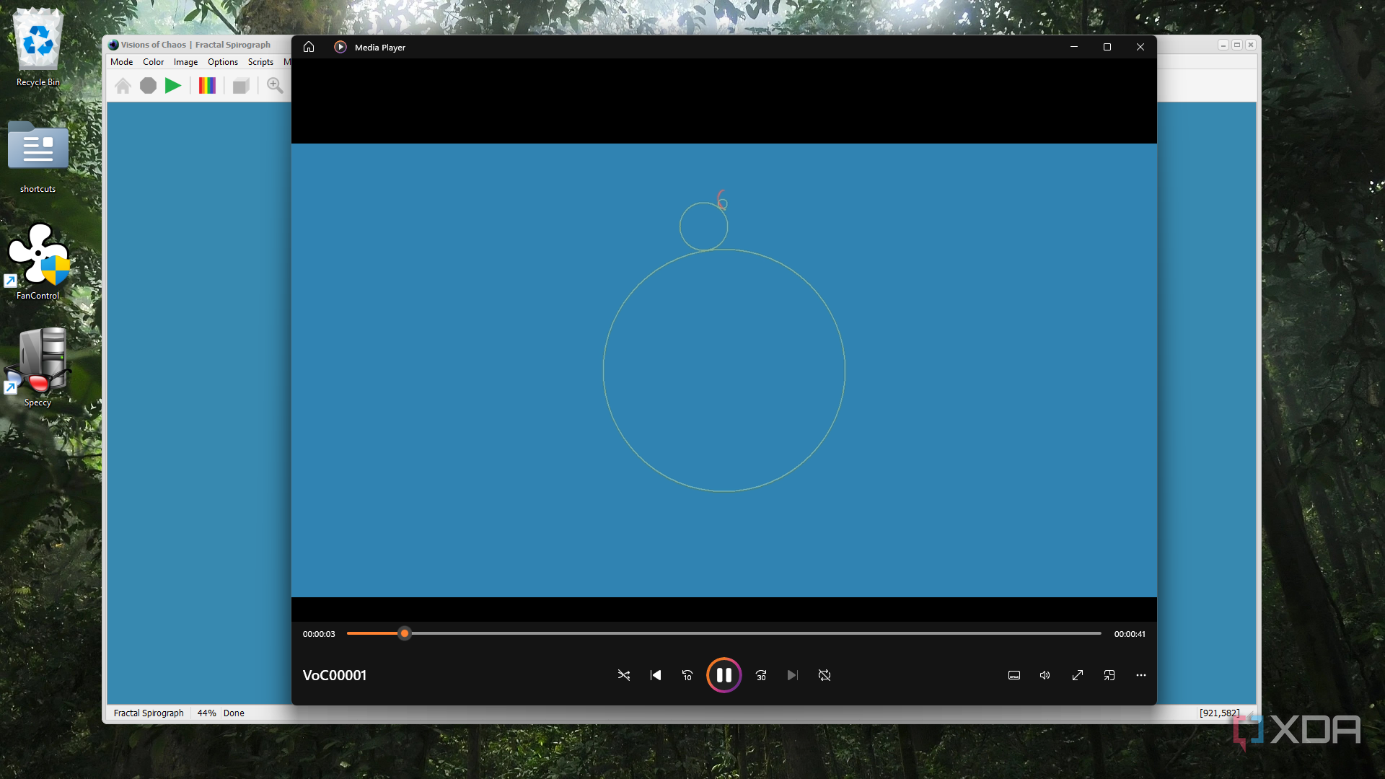Minimize the Visions of Chaos window
This screenshot has width=1385, height=779.
click(x=1223, y=45)
